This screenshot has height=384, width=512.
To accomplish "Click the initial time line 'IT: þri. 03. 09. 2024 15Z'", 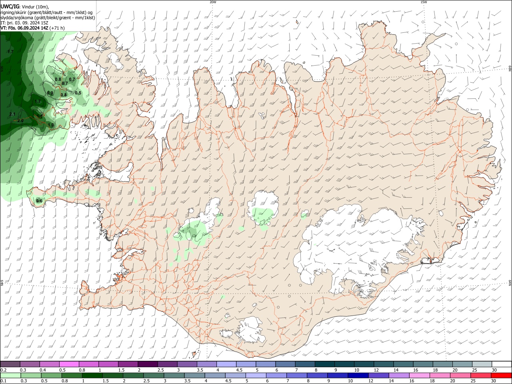I will 24,23.
